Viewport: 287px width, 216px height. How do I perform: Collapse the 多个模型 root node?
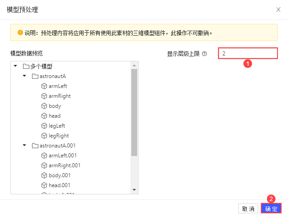[16, 66]
